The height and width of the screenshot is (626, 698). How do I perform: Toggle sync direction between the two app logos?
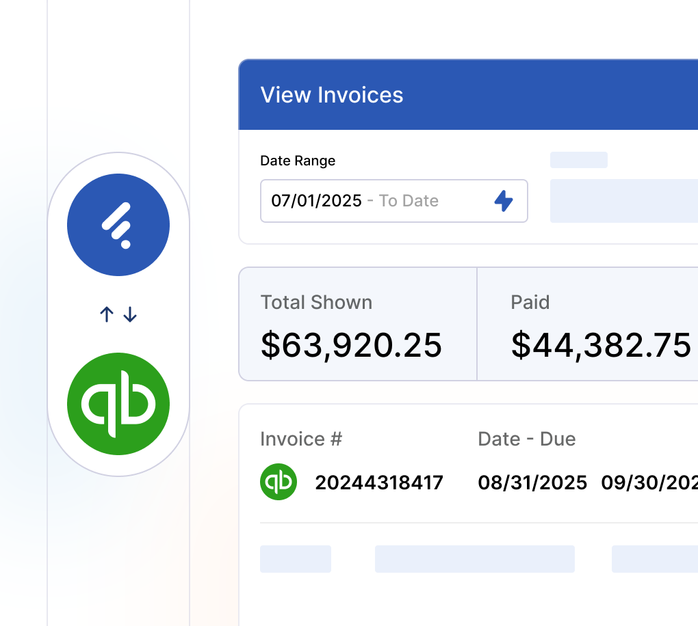(x=118, y=314)
